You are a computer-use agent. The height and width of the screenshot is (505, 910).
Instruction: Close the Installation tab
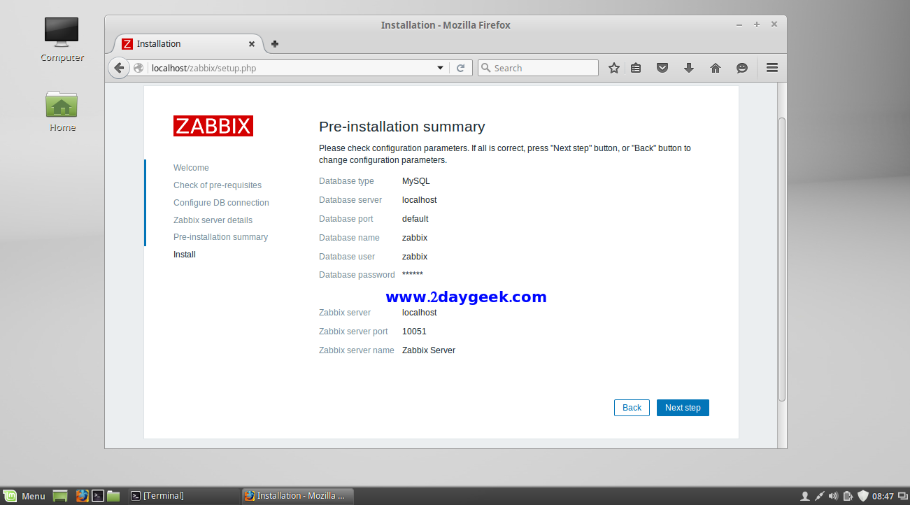pos(252,43)
